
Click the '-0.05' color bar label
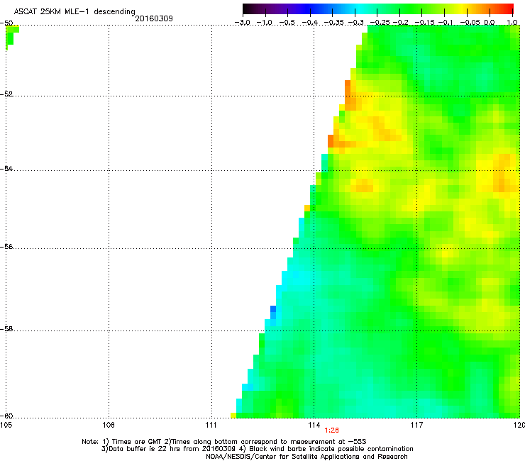pos(470,23)
